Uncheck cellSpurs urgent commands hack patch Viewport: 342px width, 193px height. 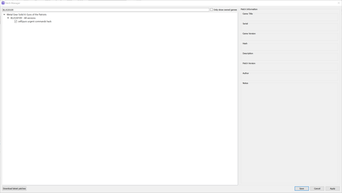pos(15,21)
